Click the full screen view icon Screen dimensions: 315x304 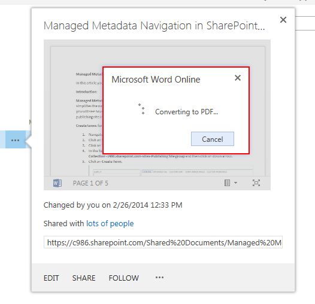pos(256,183)
